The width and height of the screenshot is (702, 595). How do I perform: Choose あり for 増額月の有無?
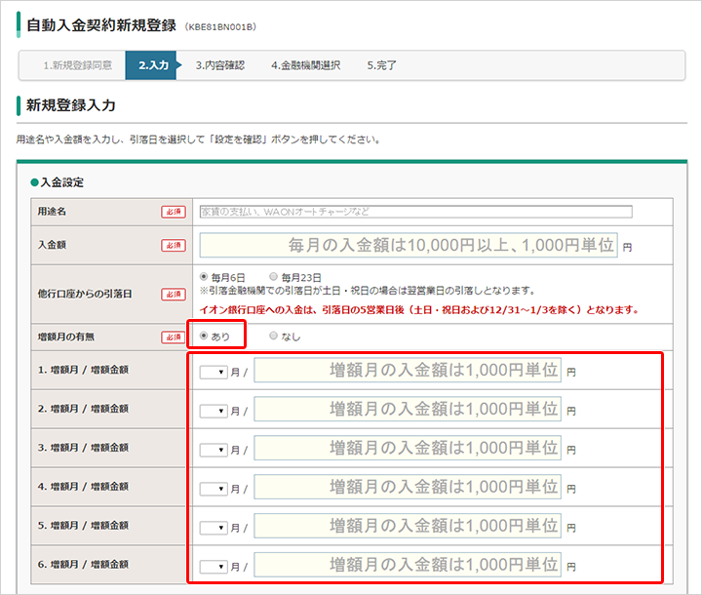click(x=204, y=337)
